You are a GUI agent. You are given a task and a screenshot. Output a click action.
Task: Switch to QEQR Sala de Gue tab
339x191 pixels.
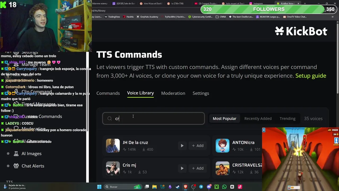tap(124, 3)
